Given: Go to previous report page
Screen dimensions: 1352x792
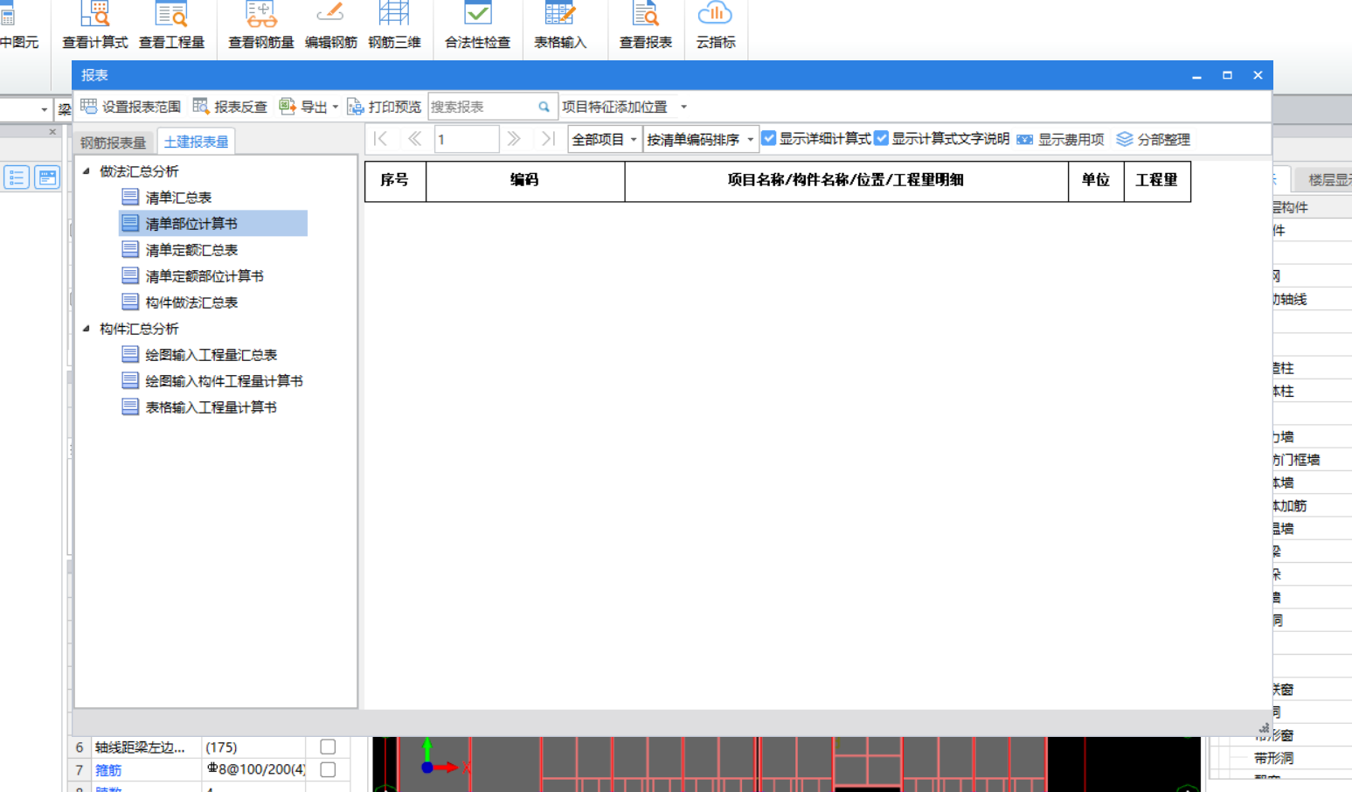Looking at the screenshot, I should 414,139.
